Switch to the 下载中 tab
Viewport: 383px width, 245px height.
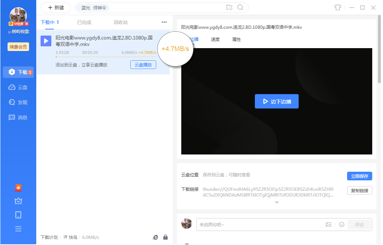pos(50,23)
